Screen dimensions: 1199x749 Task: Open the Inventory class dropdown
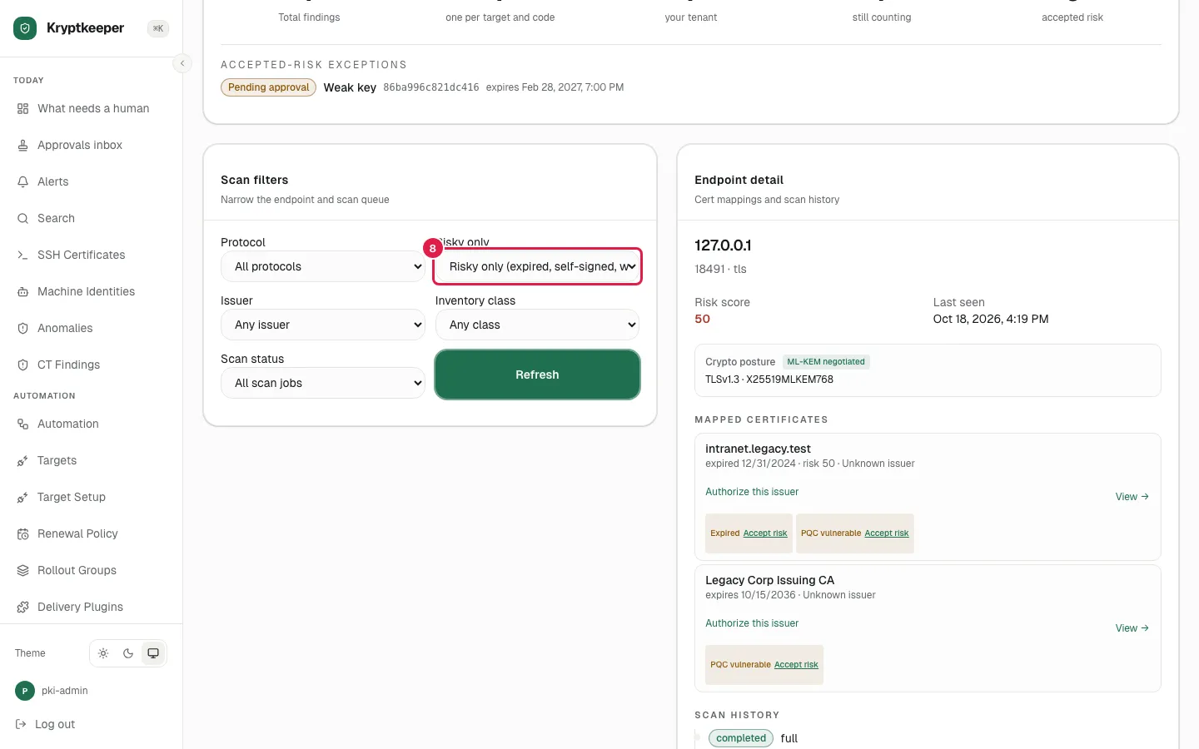pyautogui.click(x=537, y=325)
